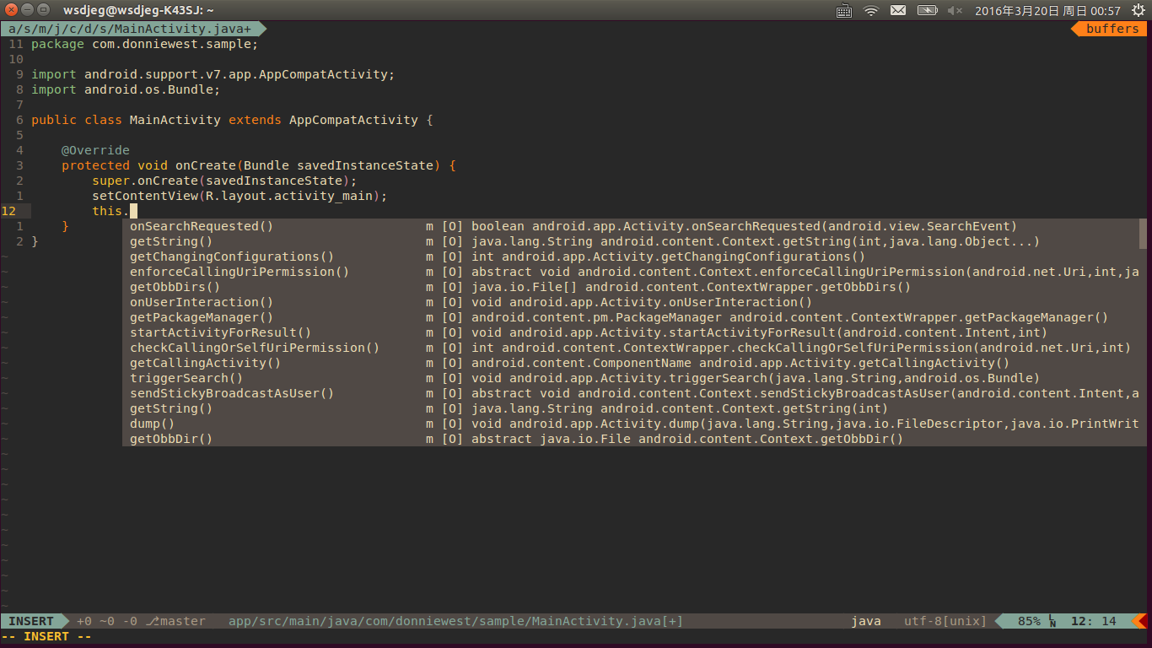Click the app/src/main/java/.../MainActivity.java[+] path in the statusline

click(x=456, y=621)
